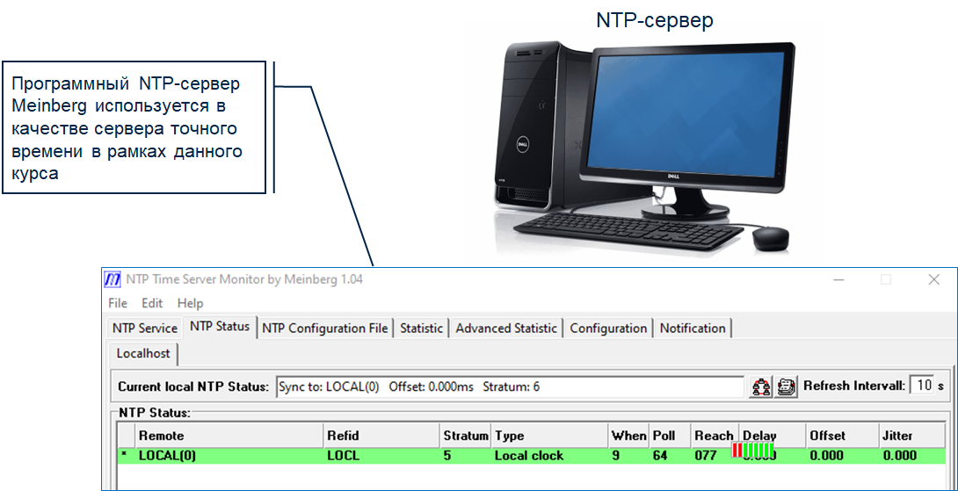
Task: Select the NTP Configuration File tab
Action: [x=325, y=329]
